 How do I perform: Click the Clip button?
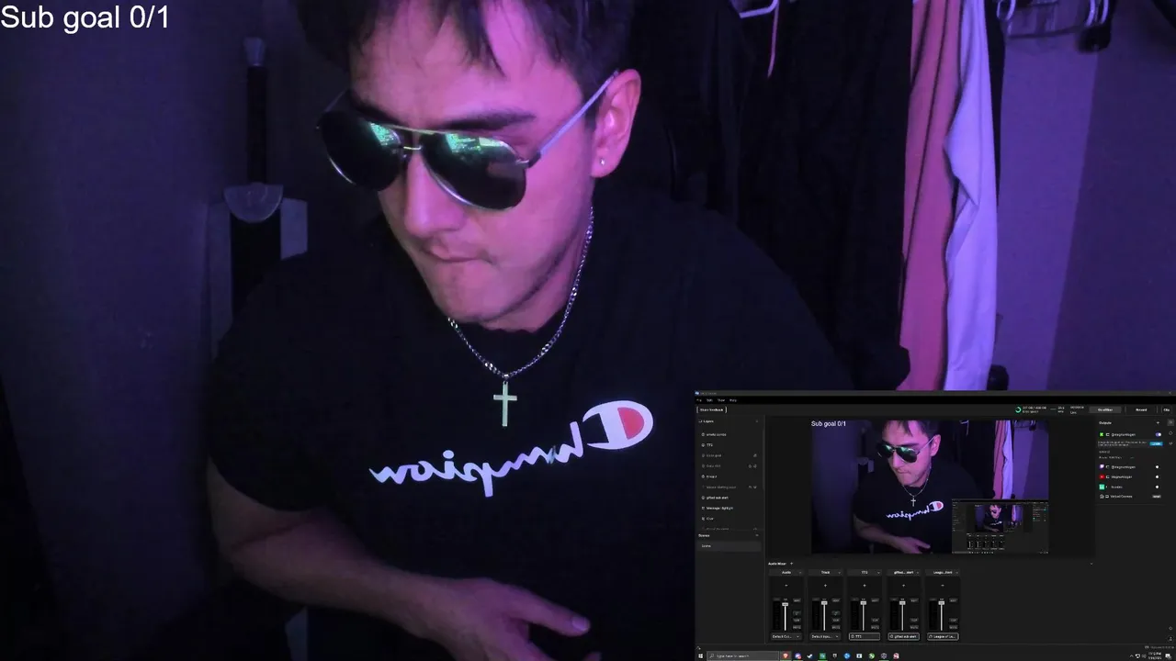[x=1166, y=409]
